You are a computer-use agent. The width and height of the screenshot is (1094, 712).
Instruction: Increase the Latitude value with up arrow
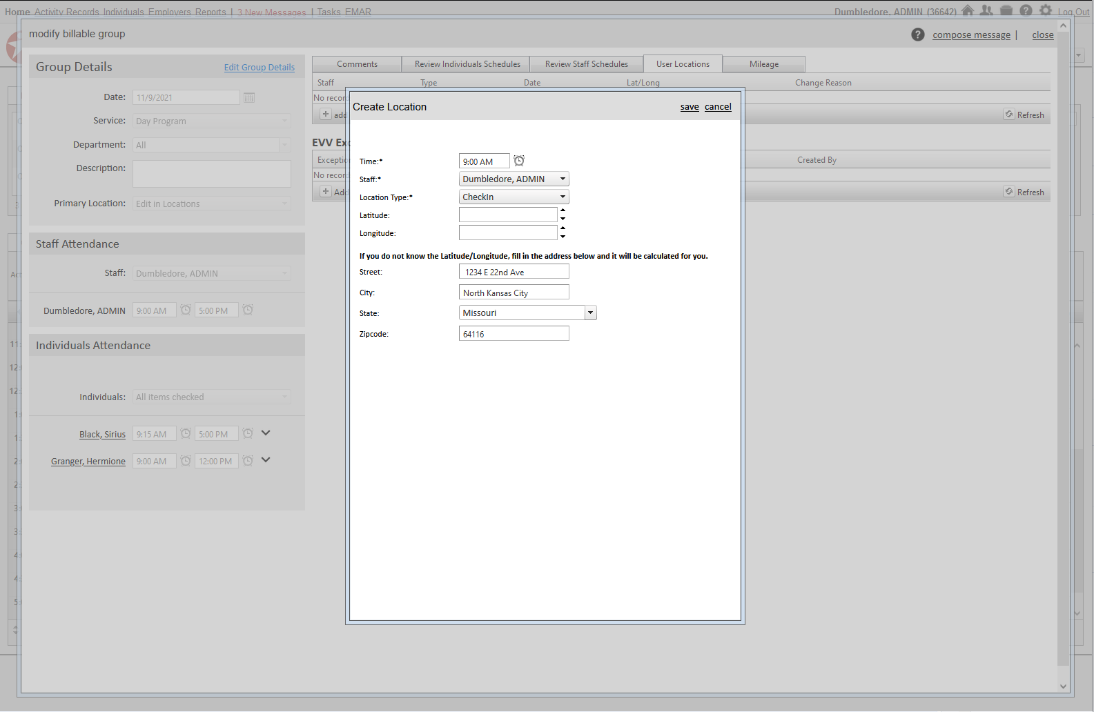pyautogui.click(x=563, y=210)
